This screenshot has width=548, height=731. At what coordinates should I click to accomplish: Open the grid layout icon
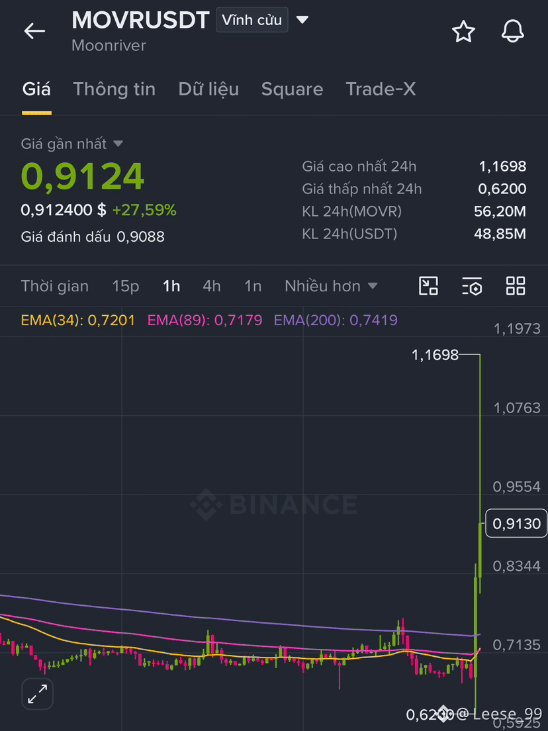pyautogui.click(x=516, y=286)
